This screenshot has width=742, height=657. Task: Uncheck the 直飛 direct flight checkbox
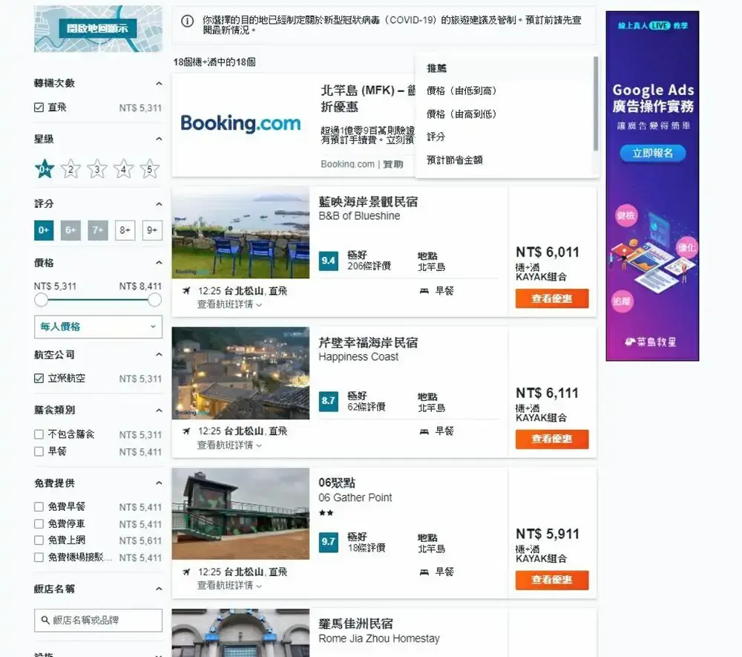pyautogui.click(x=39, y=108)
